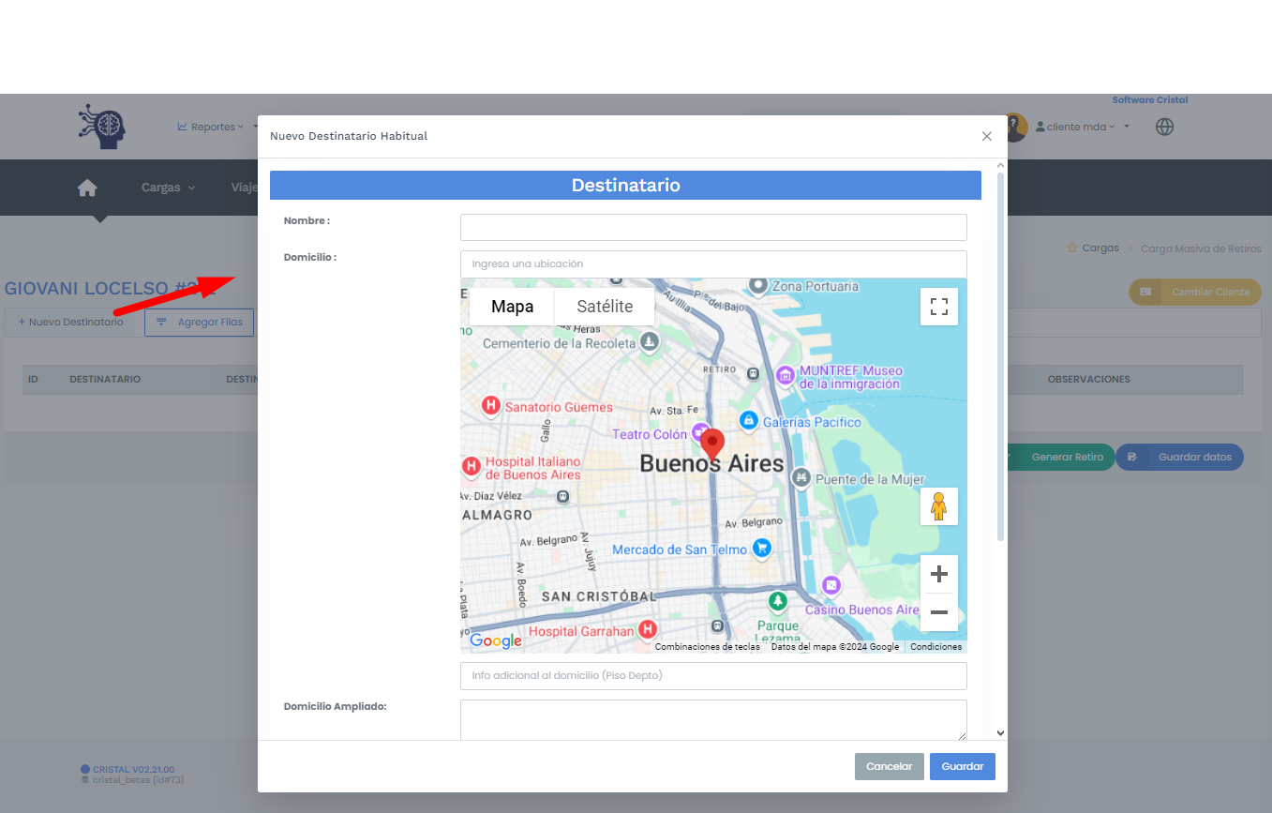The image size is (1272, 813).
Task: Click the Galerías Pacífico shopping marker
Action: 748,421
